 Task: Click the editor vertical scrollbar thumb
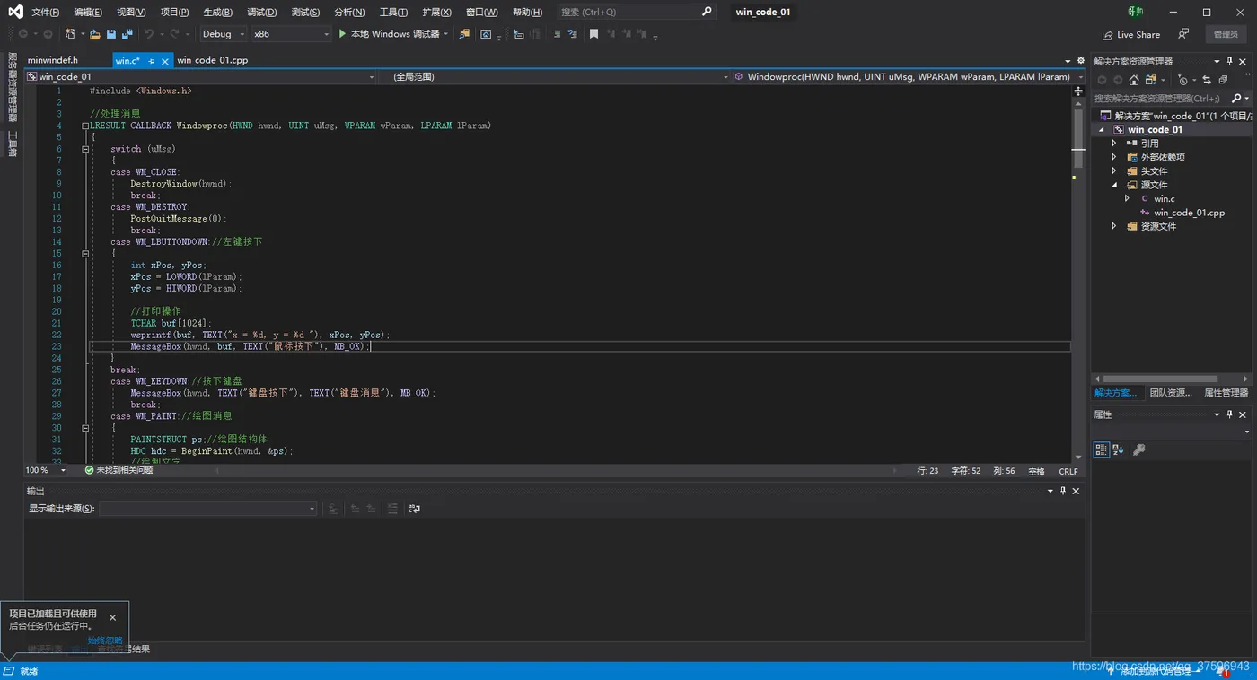(x=1078, y=137)
